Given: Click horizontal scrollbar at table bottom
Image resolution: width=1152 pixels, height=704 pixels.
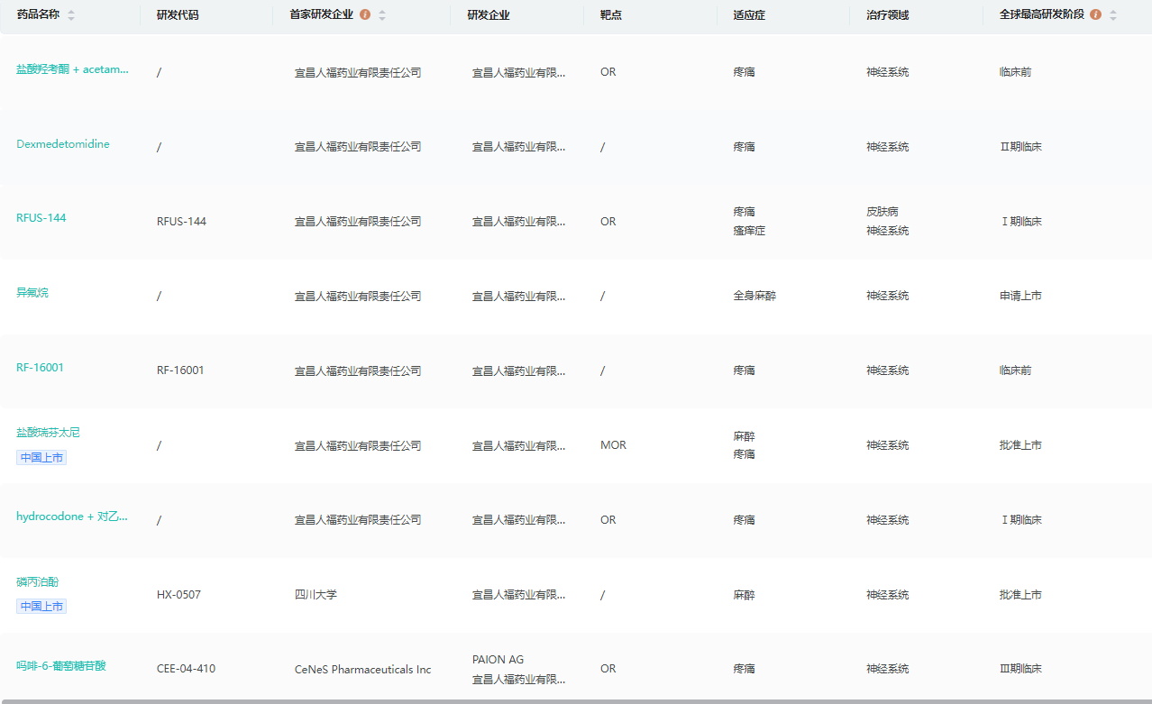Looking at the screenshot, I should click(576, 700).
